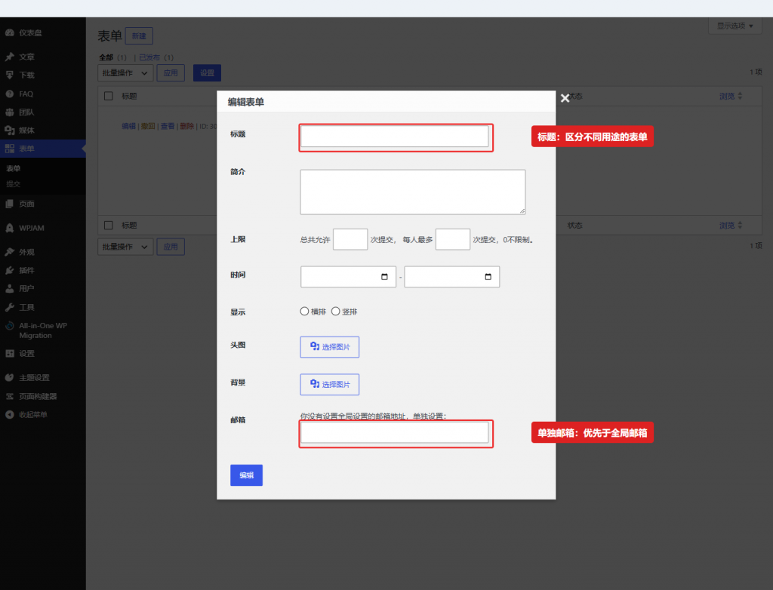The height and width of the screenshot is (590, 773).
Task: Click the 工具 wrench icon in sidebar
Action: pos(9,307)
